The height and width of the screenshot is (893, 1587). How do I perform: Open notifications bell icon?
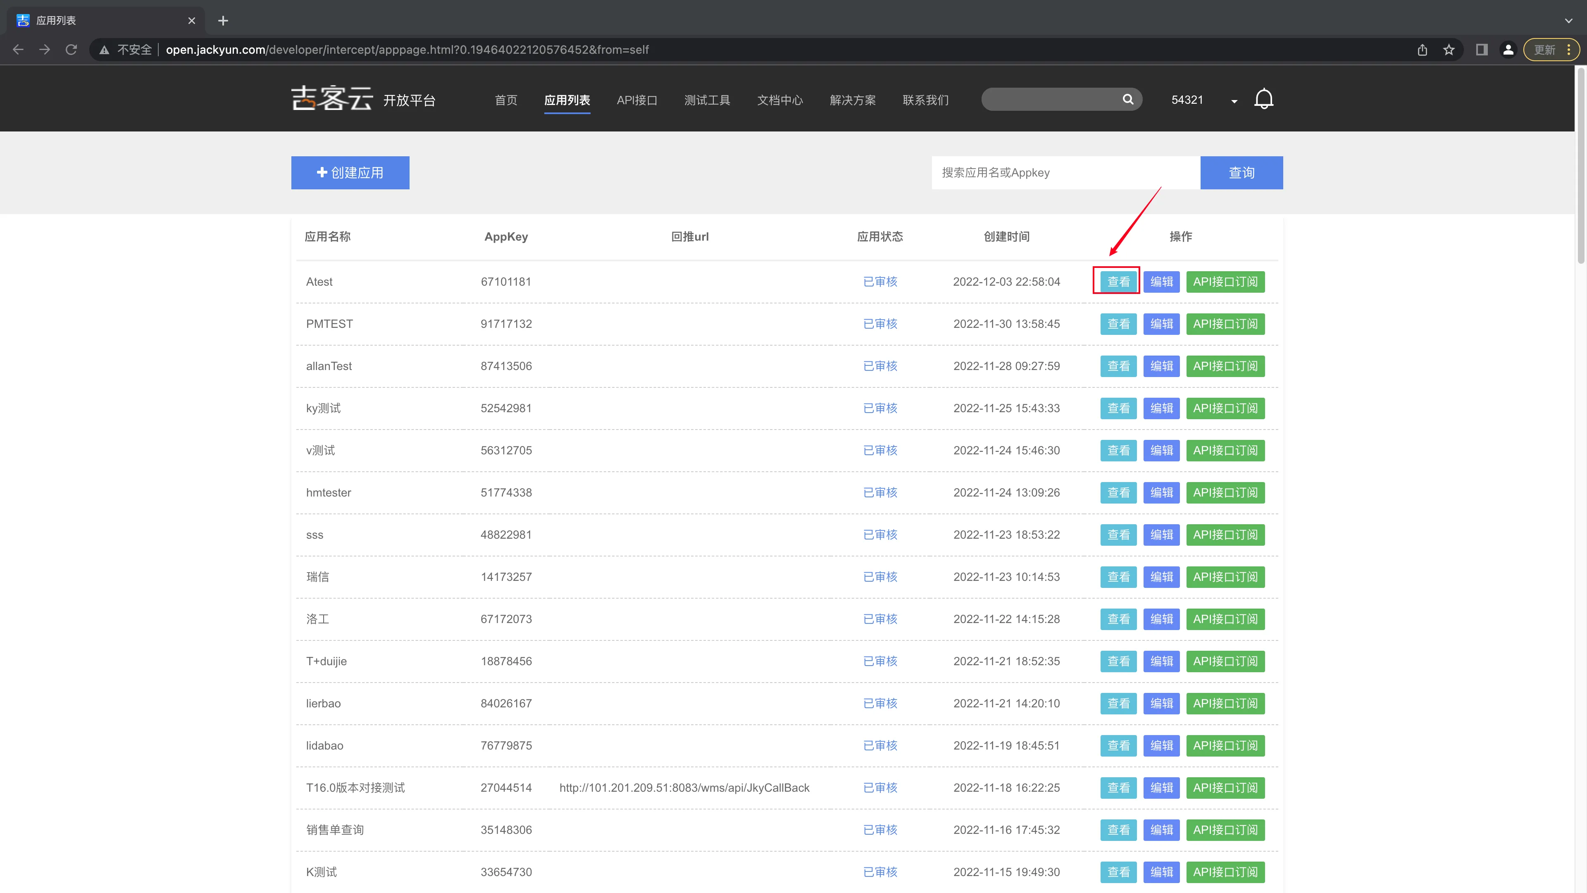click(x=1263, y=99)
